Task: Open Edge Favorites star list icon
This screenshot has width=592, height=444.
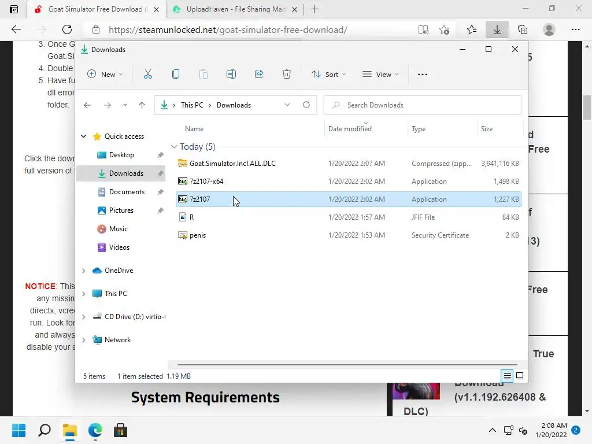Action: 472,29
